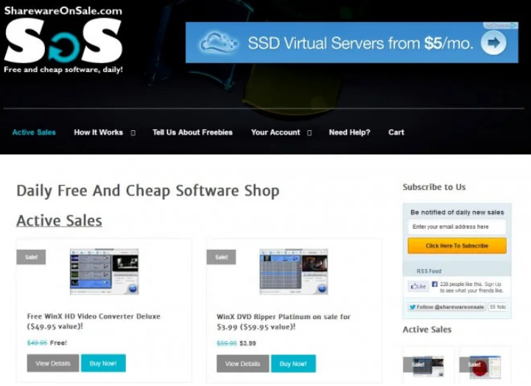
Task: Click the email address input field
Action: click(x=457, y=226)
